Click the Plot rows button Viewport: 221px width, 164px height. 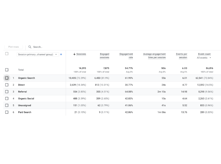pyautogui.click(x=13, y=47)
